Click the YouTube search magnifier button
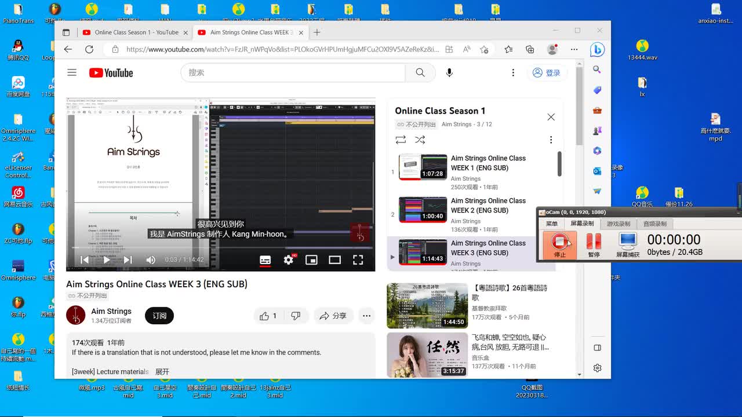742x417 pixels. [420, 72]
